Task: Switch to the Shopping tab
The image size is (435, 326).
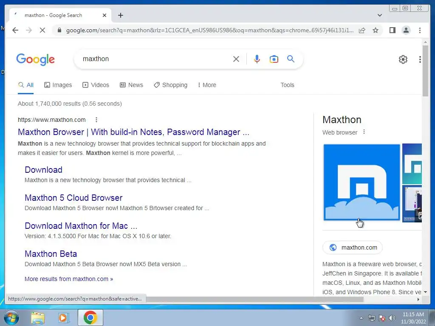Action: tap(171, 85)
